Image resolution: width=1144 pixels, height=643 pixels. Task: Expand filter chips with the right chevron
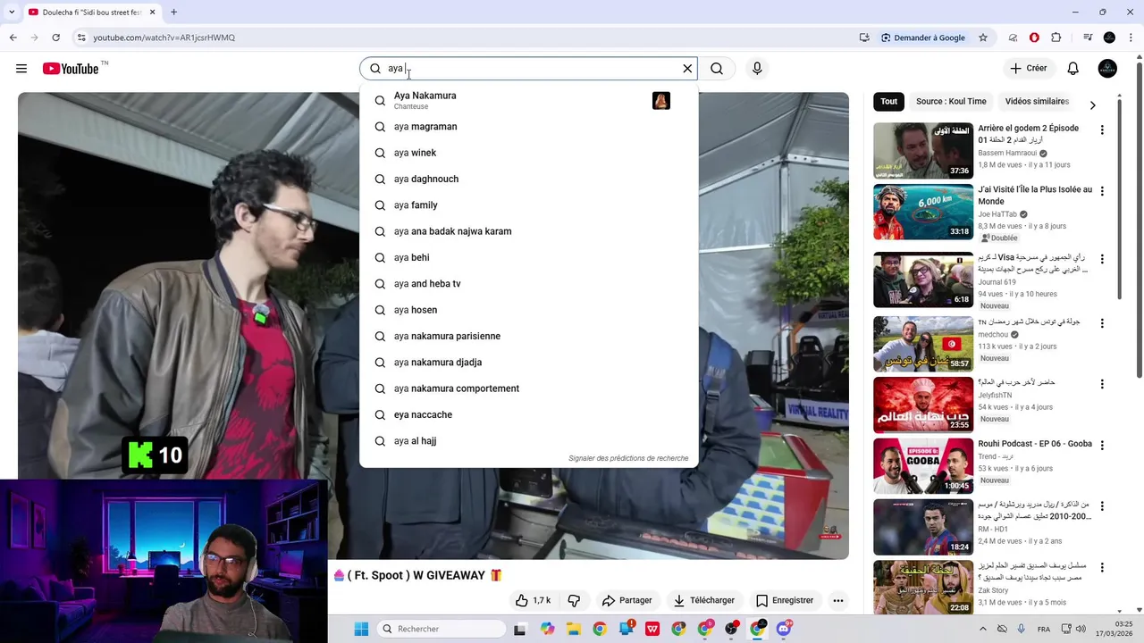pyautogui.click(x=1092, y=105)
